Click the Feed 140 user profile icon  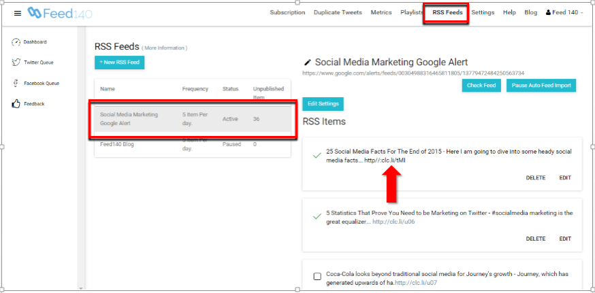click(548, 12)
